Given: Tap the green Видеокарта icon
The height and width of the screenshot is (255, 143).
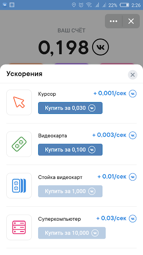Looking at the screenshot, I should (x=19, y=144).
